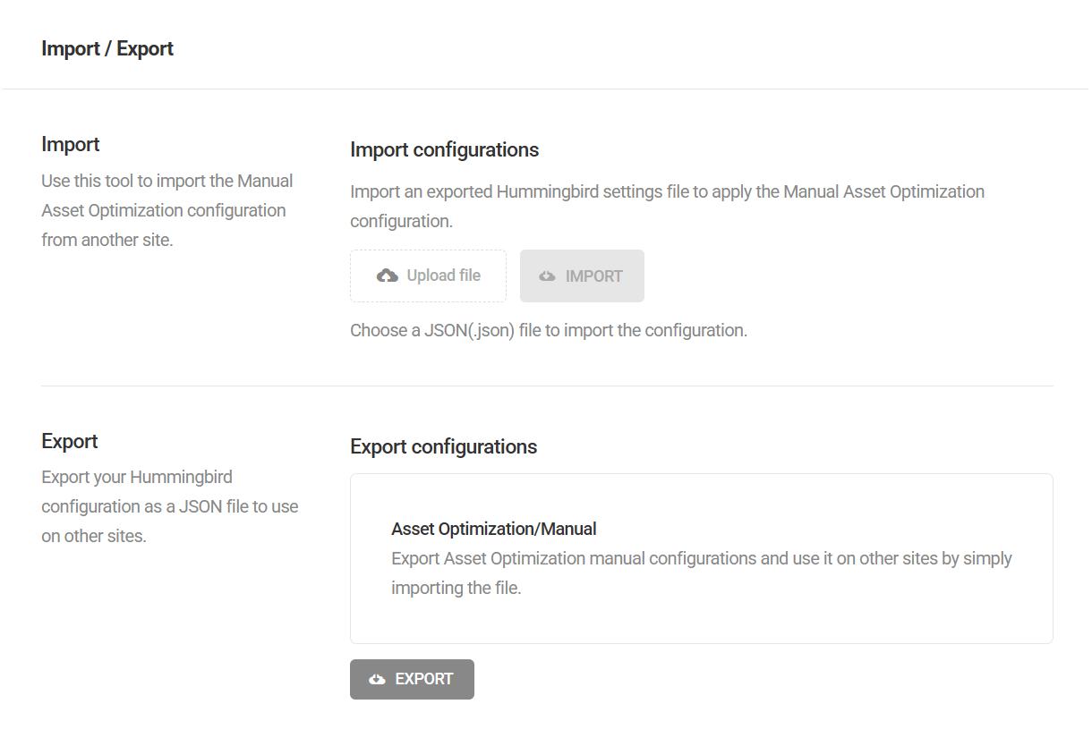Select the Asset Optimization/Manual heading
Viewport: 1092px width, 738px height.
tap(494, 529)
